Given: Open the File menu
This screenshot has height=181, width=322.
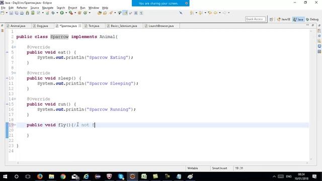Looking at the screenshot, I should coord(3,8).
